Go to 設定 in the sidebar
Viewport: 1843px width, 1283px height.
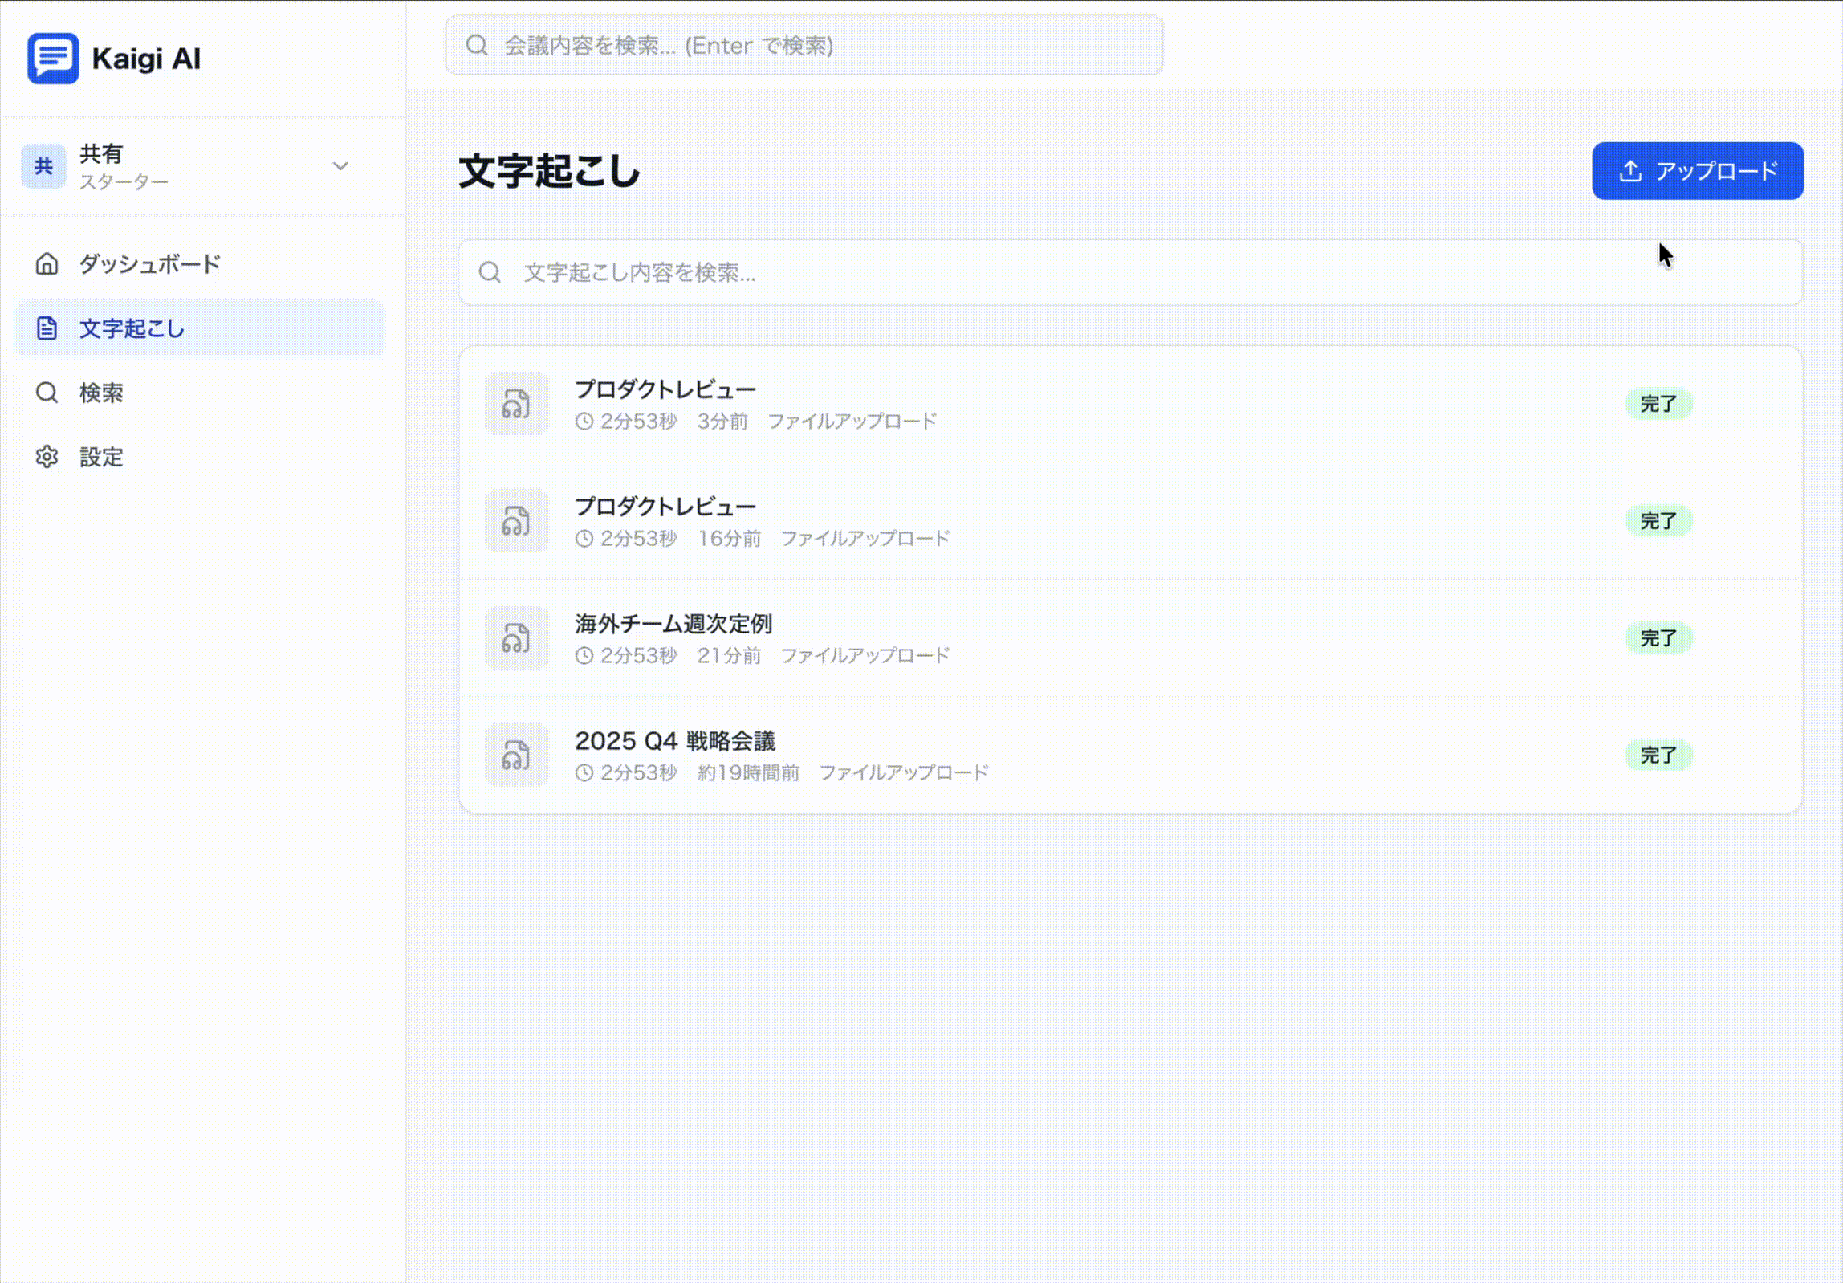[200, 456]
